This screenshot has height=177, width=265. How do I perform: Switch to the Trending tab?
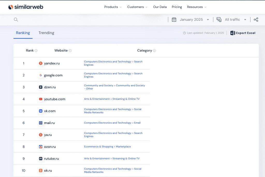pyautogui.click(x=46, y=33)
